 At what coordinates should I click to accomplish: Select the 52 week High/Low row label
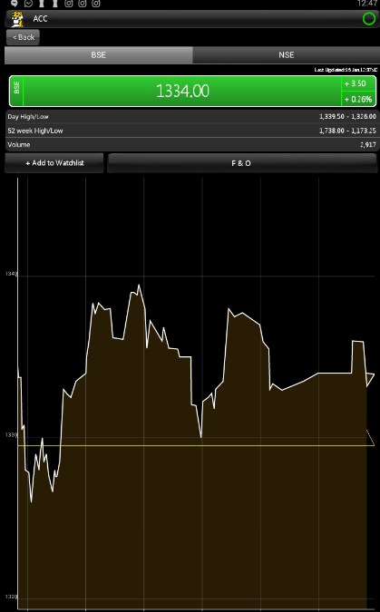[35, 131]
